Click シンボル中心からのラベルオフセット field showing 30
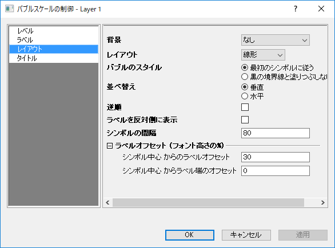The height and width of the screenshot is (248, 335). point(276,157)
